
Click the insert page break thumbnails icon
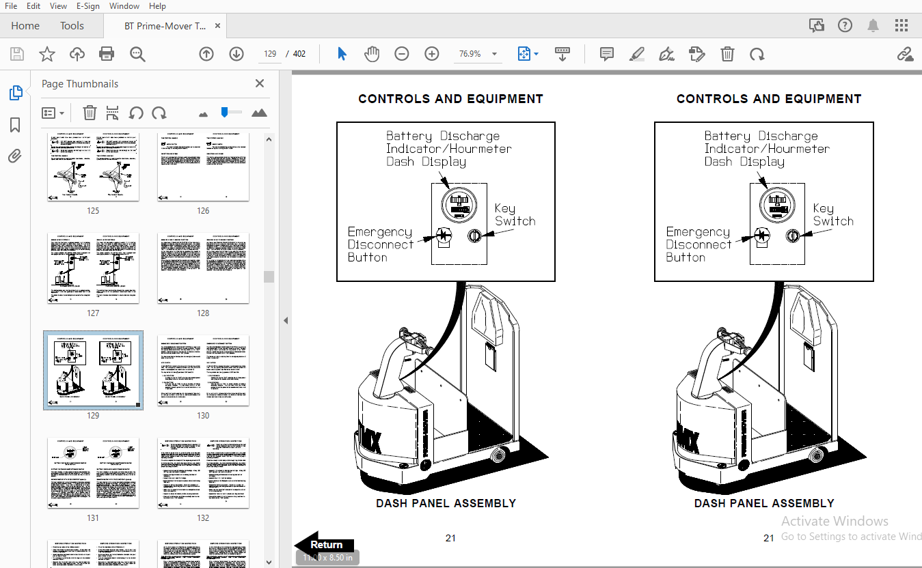[113, 113]
